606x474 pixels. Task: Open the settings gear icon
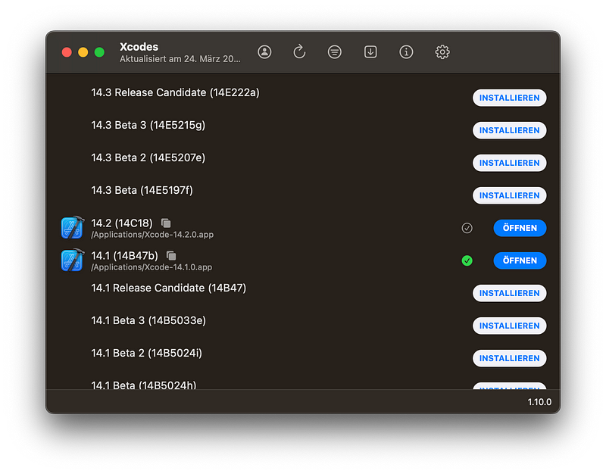442,51
